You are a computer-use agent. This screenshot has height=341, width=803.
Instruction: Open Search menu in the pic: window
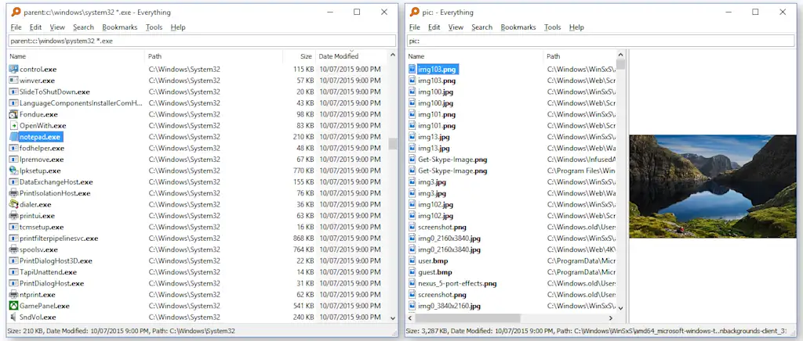(x=481, y=27)
